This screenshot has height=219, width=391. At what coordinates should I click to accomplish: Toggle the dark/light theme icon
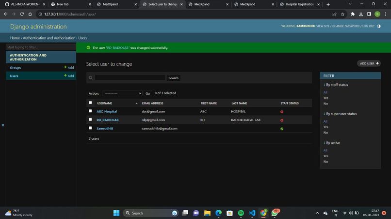379,26
